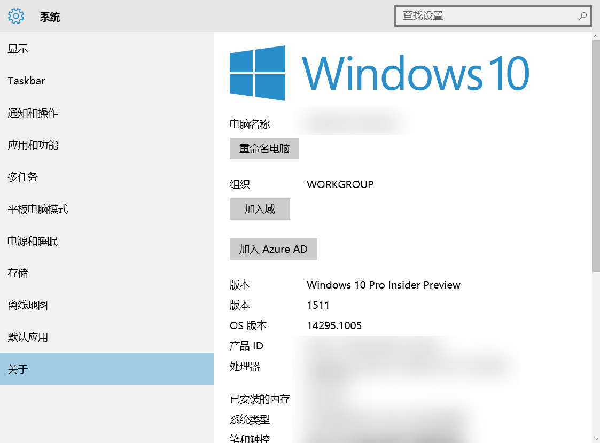Select Taskbar in the sidebar
Viewport: 600px width, 443px height.
(x=27, y=81)
